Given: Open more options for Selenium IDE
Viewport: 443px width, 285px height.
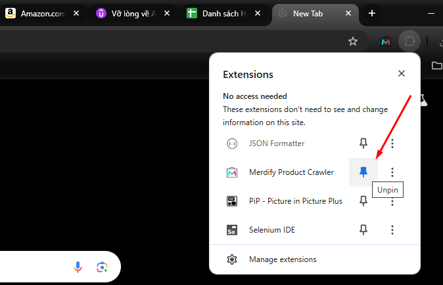Looking at the screenshot, I should coord(392,230).
